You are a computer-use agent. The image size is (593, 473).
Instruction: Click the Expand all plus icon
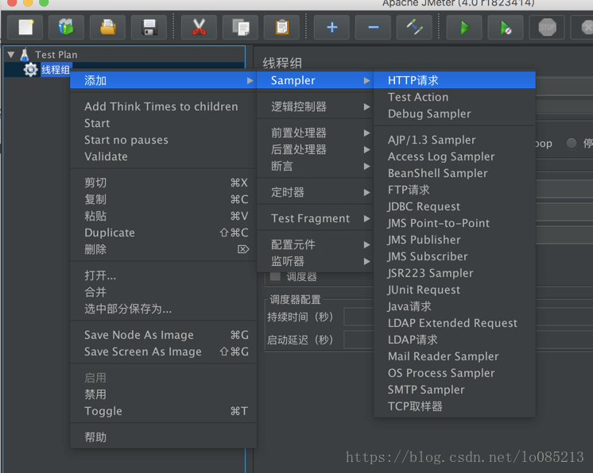point(331,27)
